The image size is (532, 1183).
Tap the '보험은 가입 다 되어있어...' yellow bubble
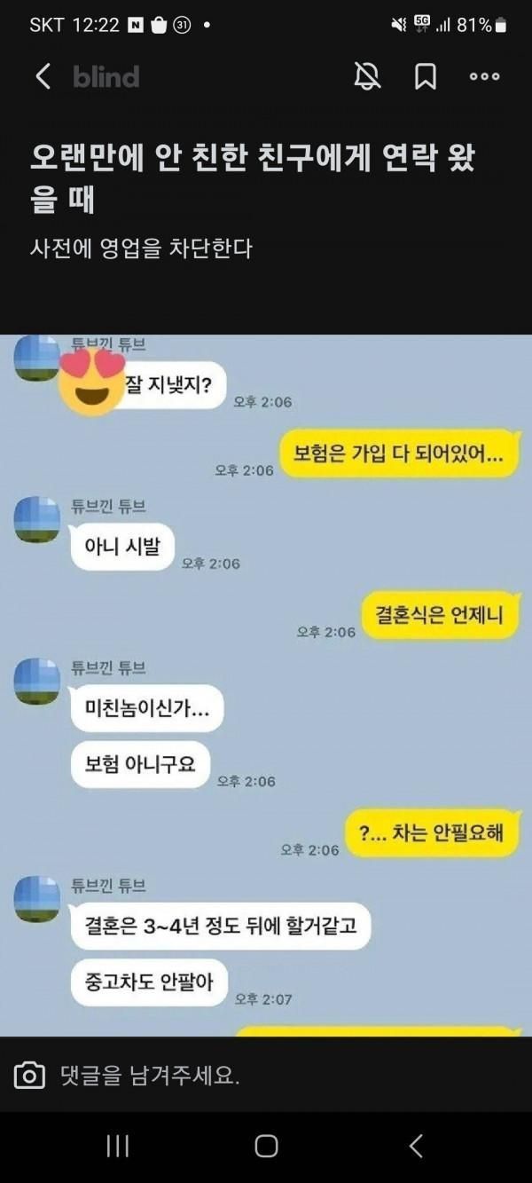pos(398,455)
